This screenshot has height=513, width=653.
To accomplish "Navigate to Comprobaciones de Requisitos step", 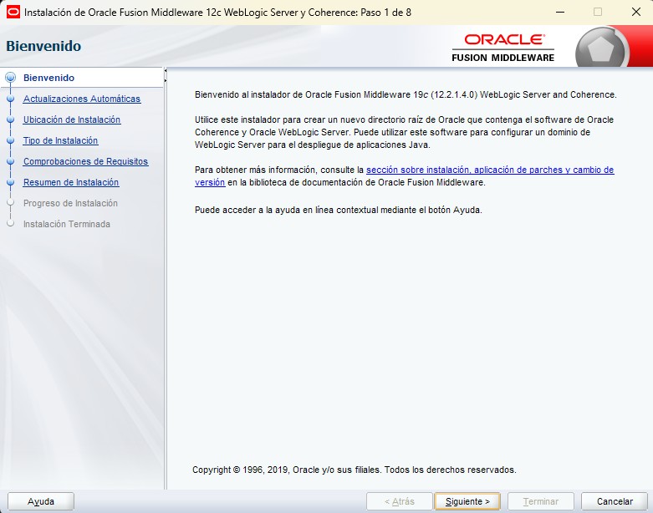I will coord(85,161).
